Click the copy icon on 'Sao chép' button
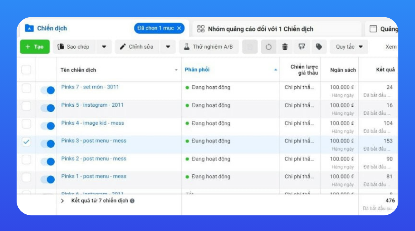The width and height of the screenshot is (415, 231). point(64,47)
